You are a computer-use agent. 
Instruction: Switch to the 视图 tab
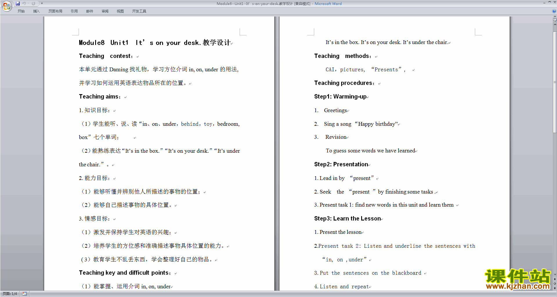point(120,11)
